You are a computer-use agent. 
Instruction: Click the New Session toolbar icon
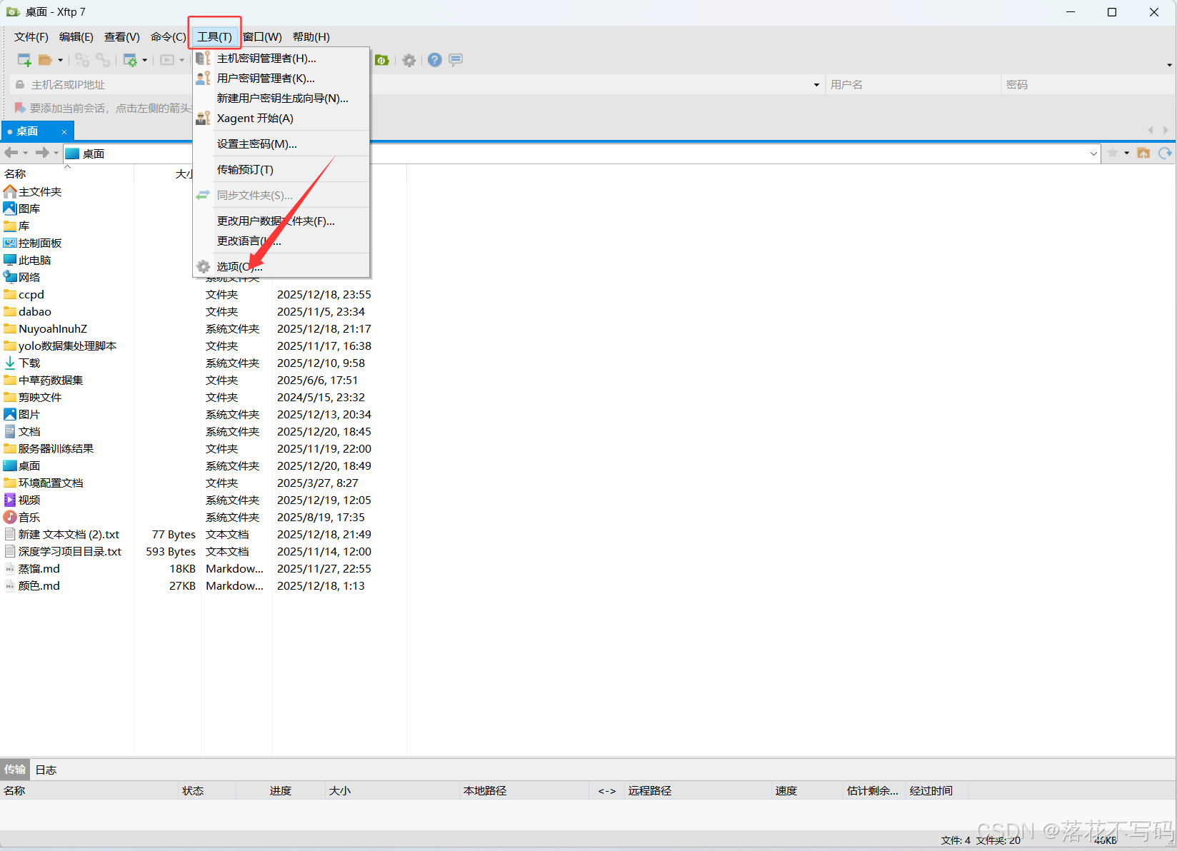click(24, 60)
